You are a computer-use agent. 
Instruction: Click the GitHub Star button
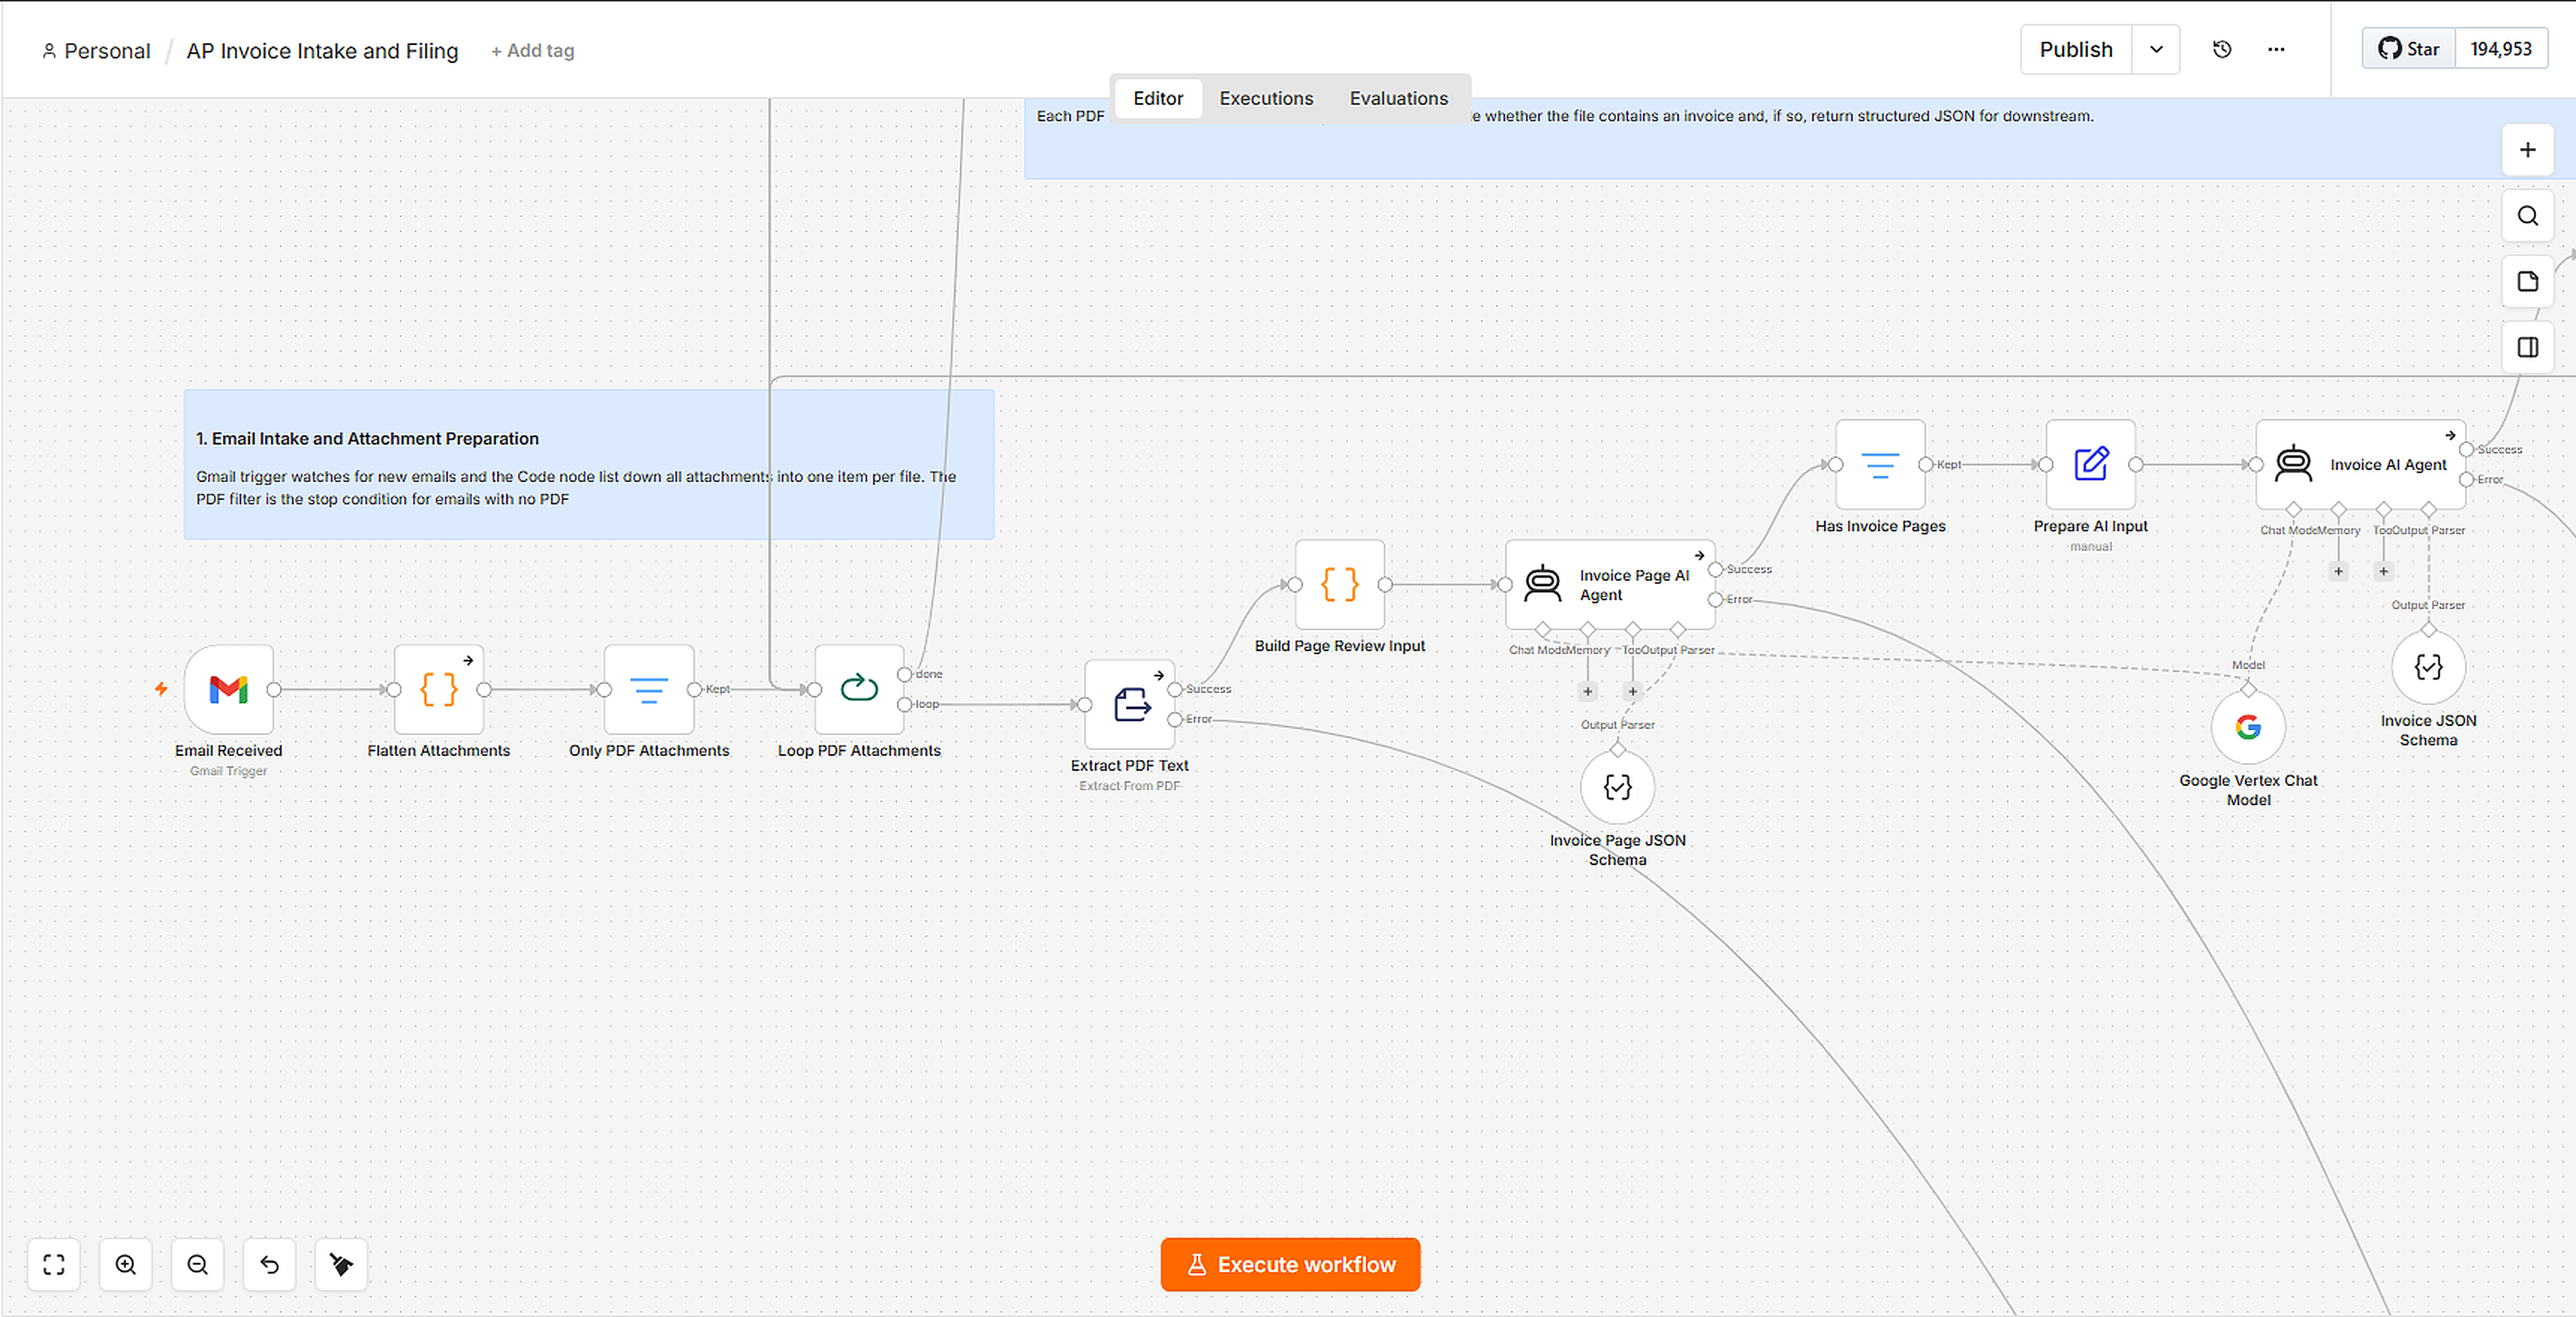pos(2409,49)
